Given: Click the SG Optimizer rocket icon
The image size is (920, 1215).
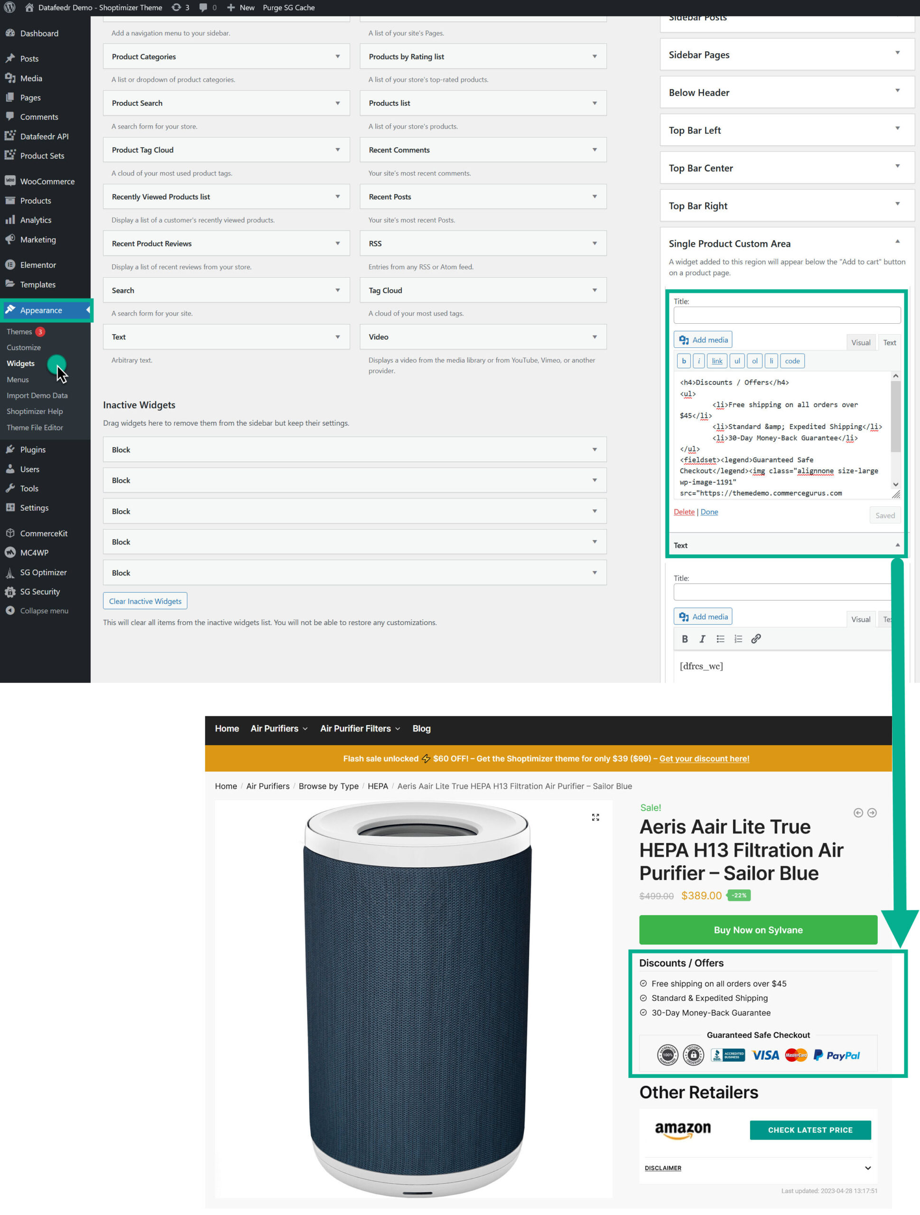Looking at the screenshot, I should (10, 572).
